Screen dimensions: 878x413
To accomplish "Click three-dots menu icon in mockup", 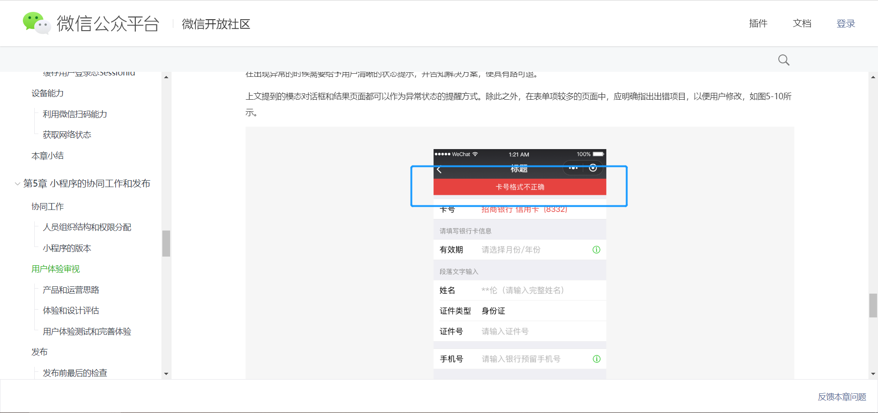I will 573,168.
